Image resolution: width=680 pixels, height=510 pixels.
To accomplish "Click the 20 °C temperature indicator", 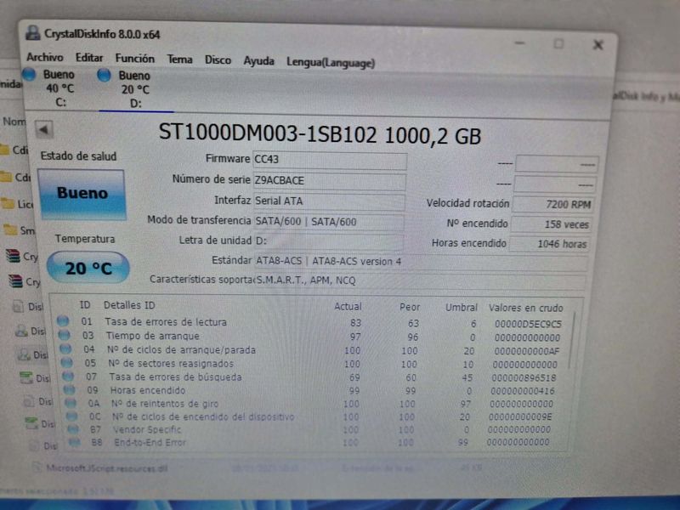I will 88,268.
